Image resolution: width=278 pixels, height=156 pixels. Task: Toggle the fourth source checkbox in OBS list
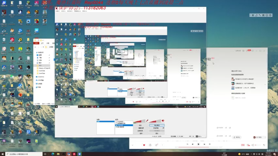116,127
